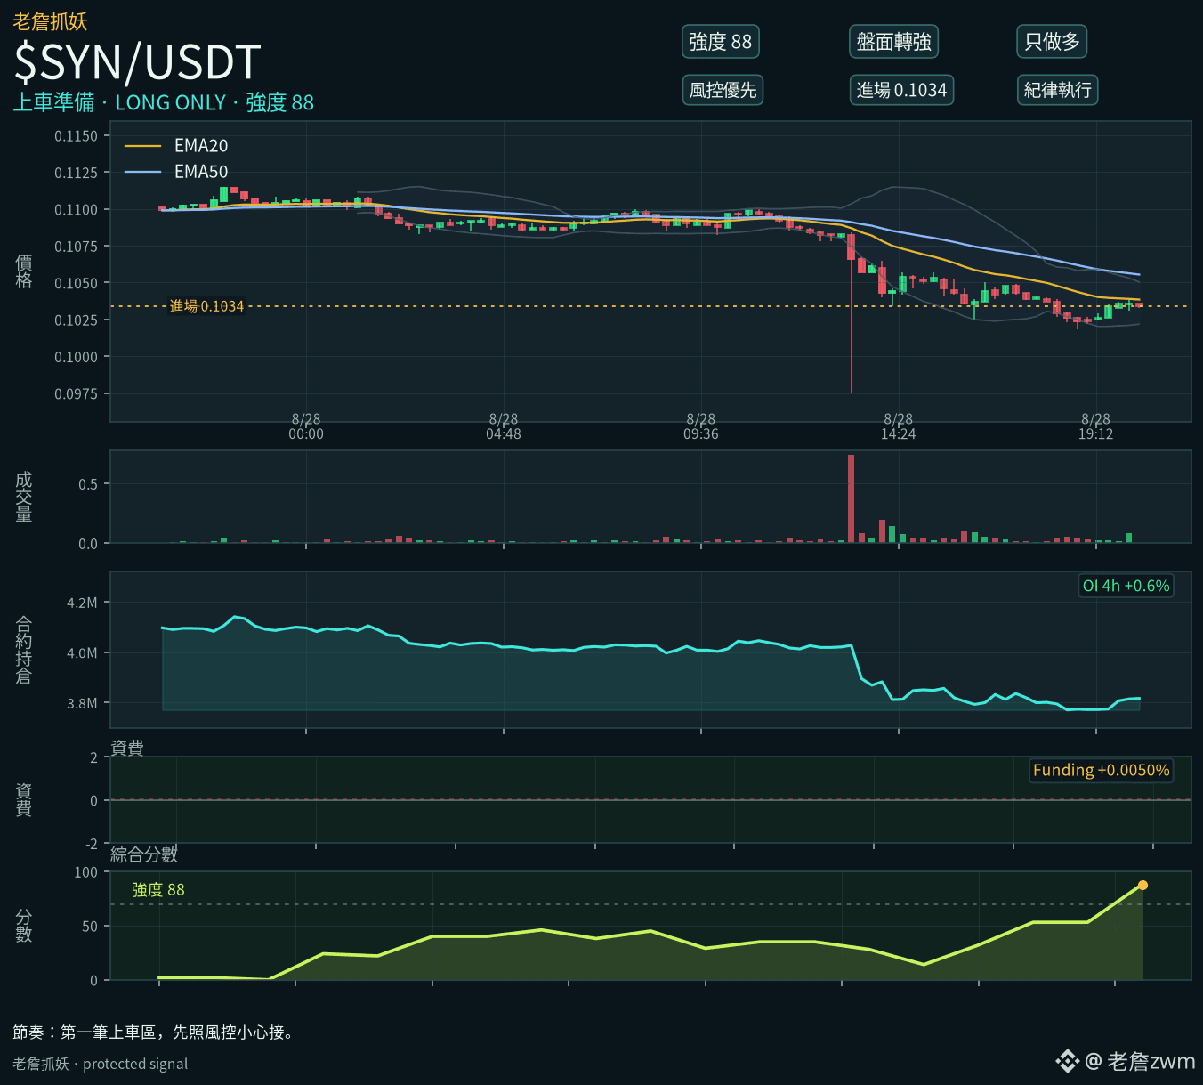Click the 0.1025 price axis label
1203x1085 pixels.
[x=77, y=320]
